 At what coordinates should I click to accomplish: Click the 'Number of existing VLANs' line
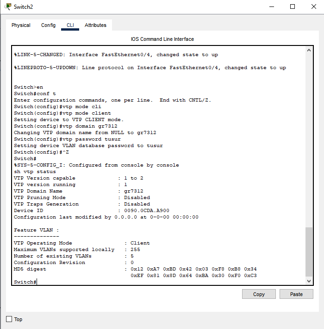pos(74,256)
